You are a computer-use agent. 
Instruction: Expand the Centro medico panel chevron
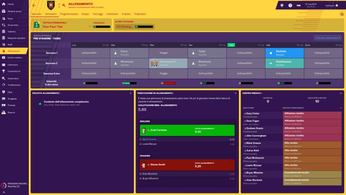340,93
